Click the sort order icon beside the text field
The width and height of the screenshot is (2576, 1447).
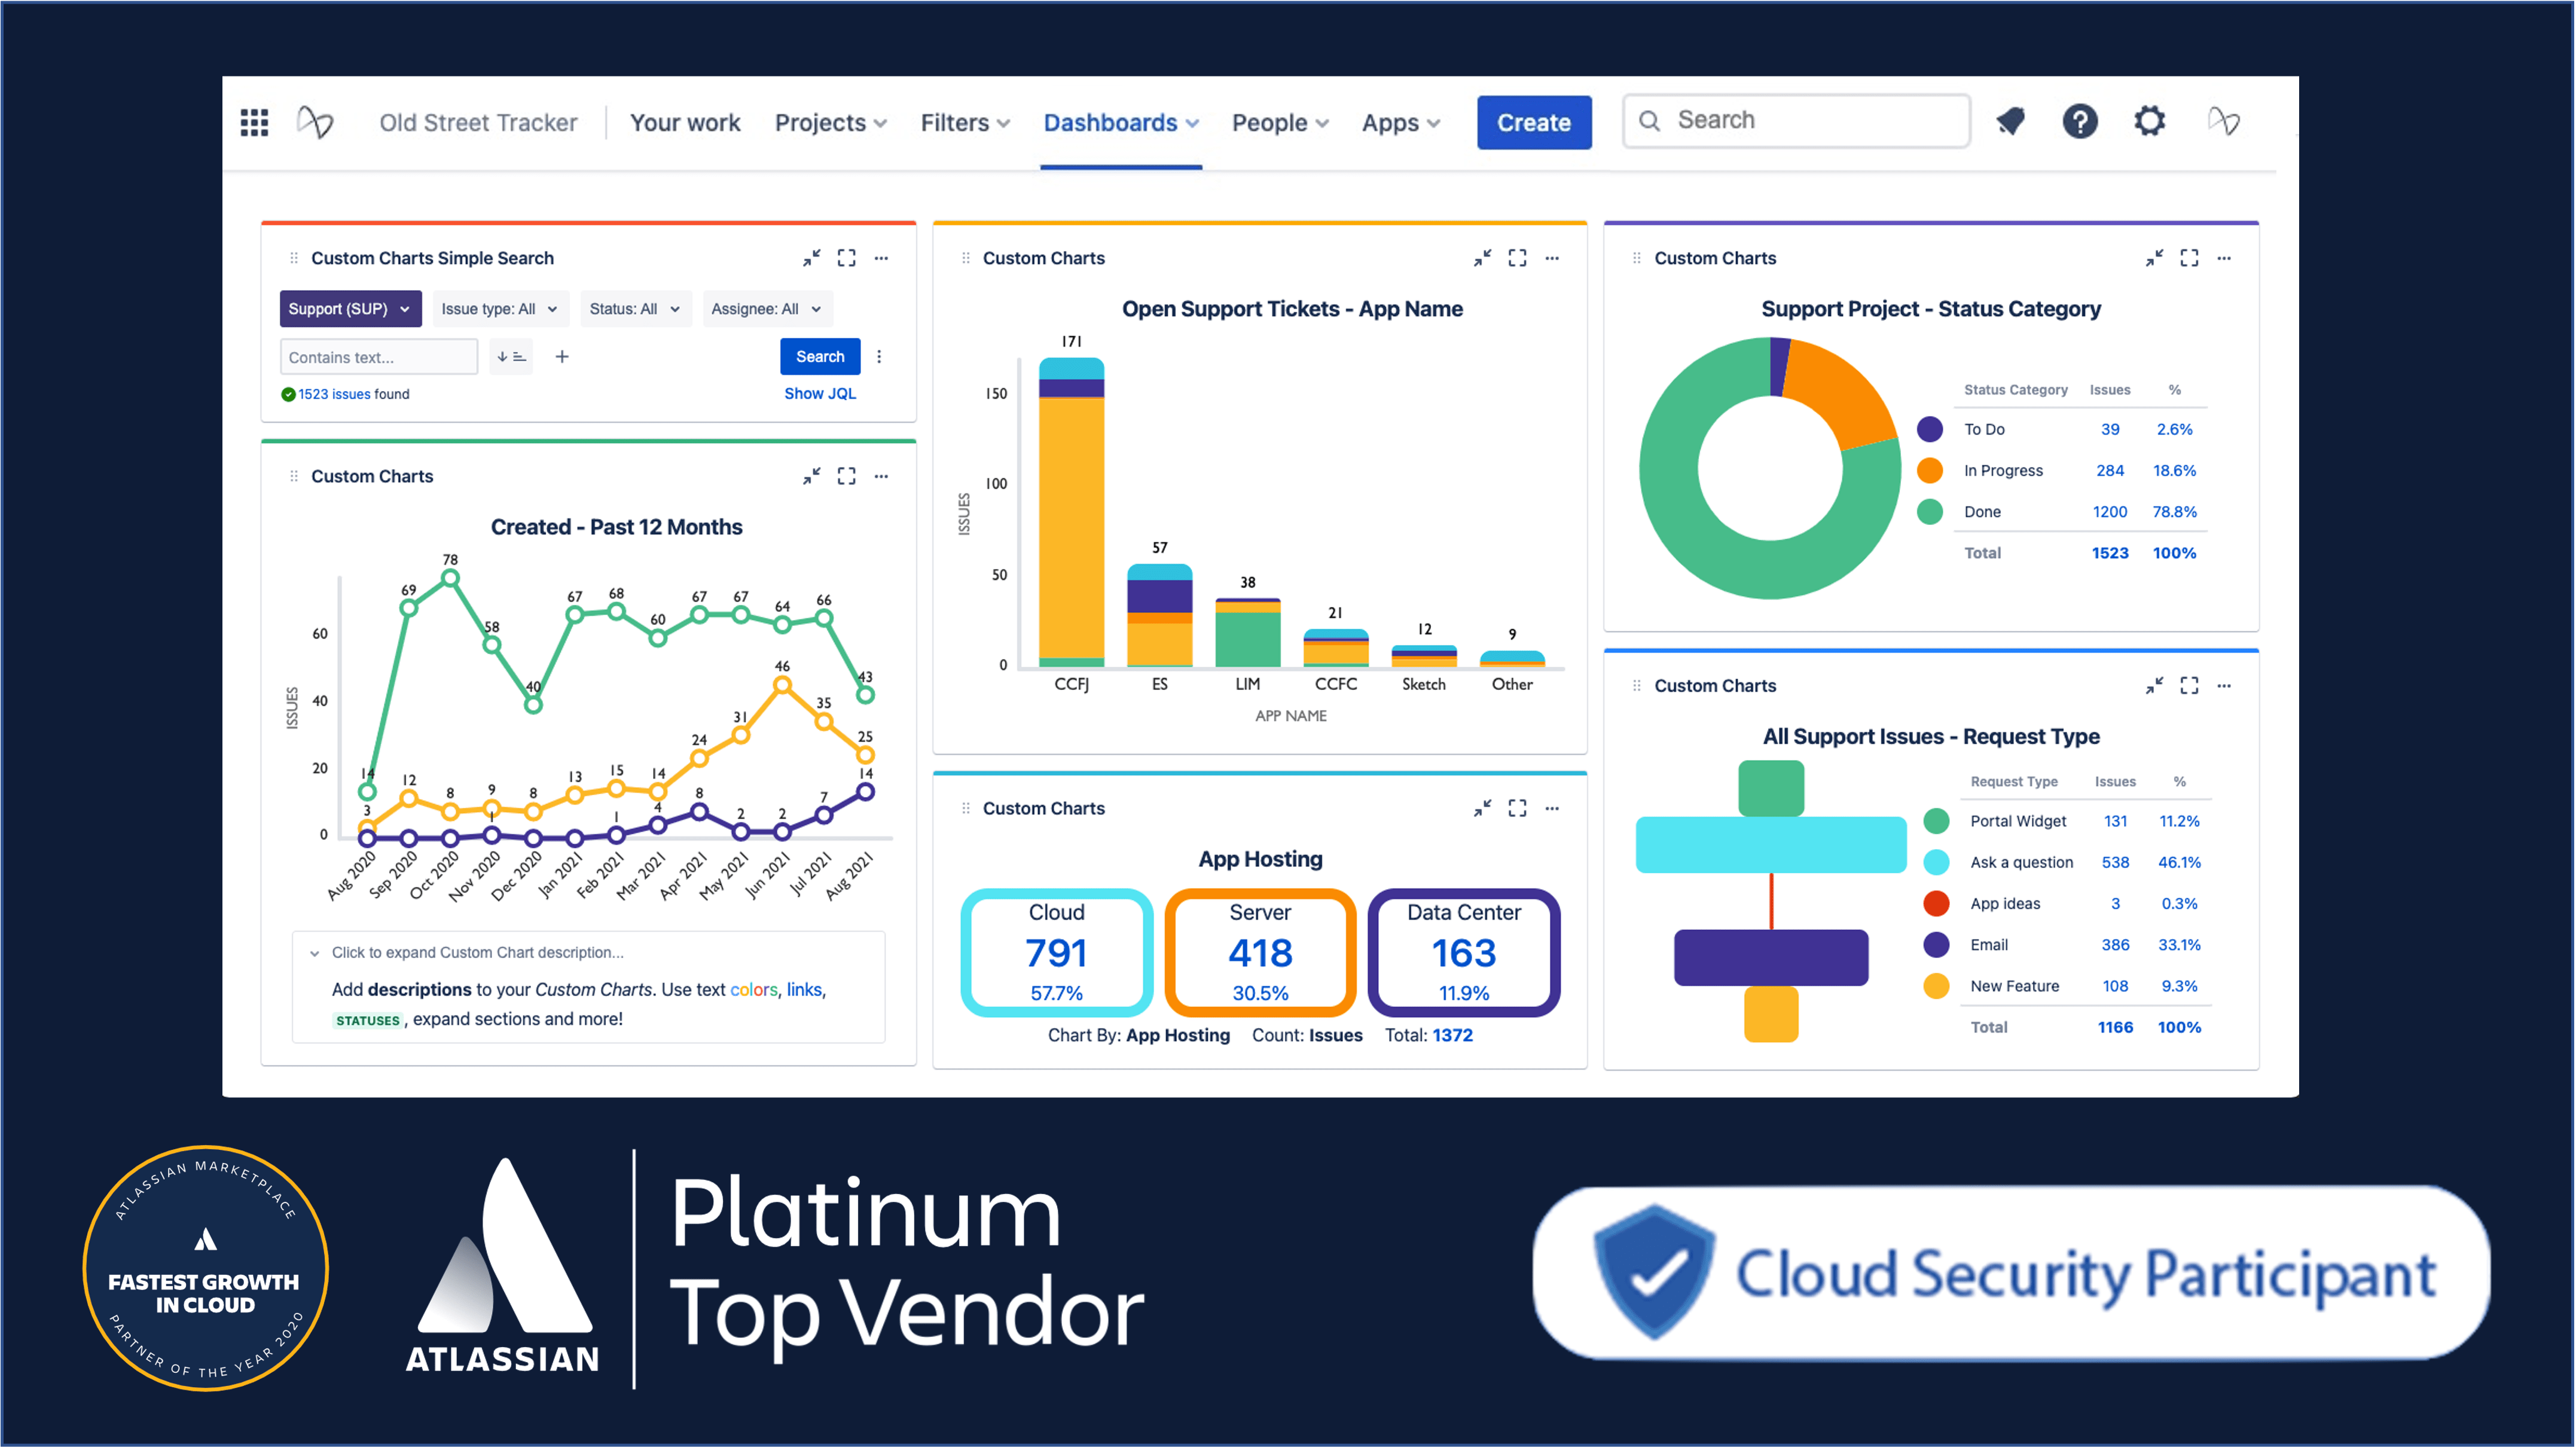(x=511, y=357)
